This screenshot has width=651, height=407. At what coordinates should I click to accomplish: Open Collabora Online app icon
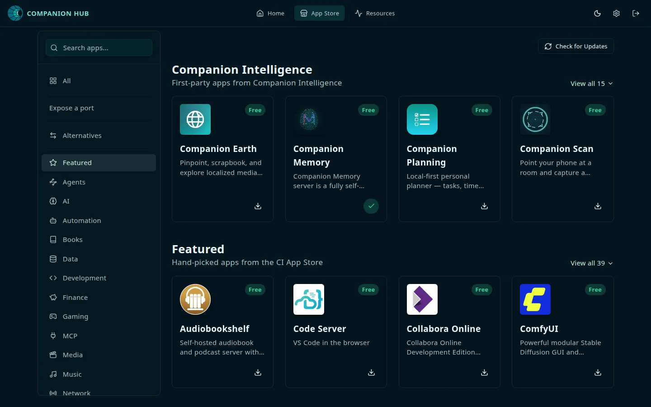pos(422,299)
